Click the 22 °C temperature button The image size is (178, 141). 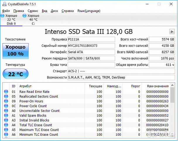(15, 74)
